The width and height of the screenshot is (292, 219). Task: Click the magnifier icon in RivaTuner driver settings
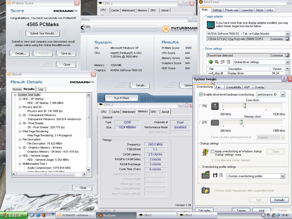pyautogui.click(x=216, y=62)
